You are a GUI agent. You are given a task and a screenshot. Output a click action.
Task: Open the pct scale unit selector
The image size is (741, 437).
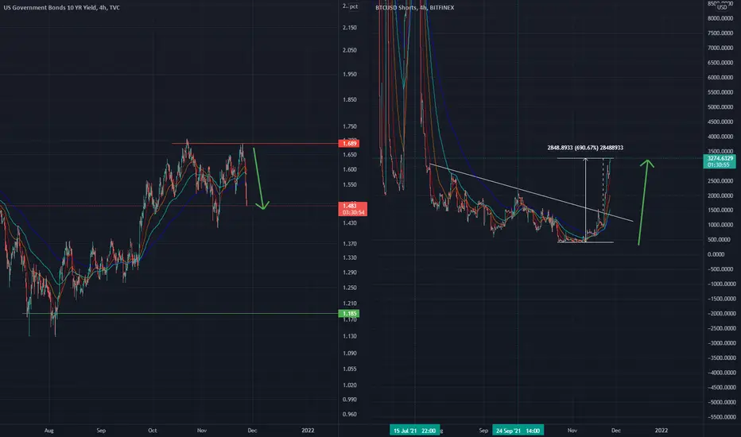[354, 6]
